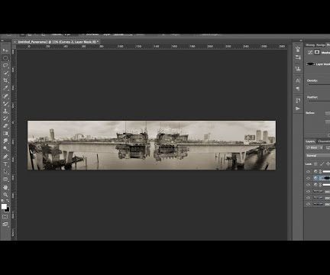Hide the third adjustment layer
330x275 pixels.
pyautogui.click(x=308, y=185)
